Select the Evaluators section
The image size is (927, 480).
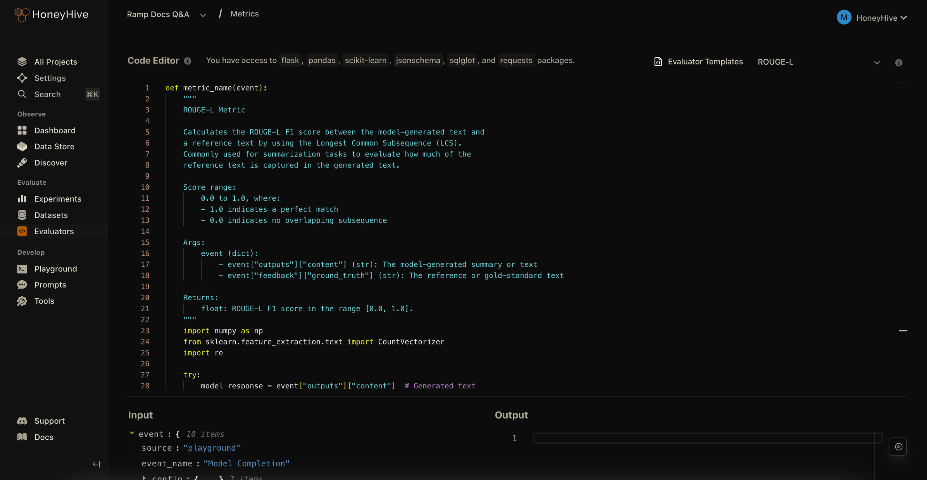pos(54,231)
